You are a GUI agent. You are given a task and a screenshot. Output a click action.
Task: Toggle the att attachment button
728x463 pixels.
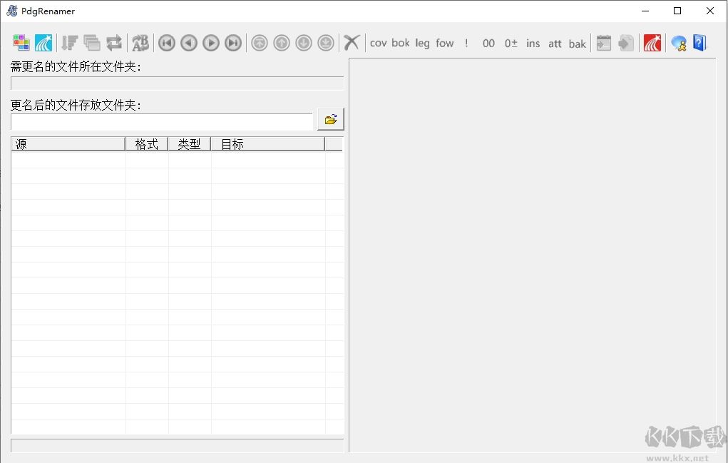[555, 43]
